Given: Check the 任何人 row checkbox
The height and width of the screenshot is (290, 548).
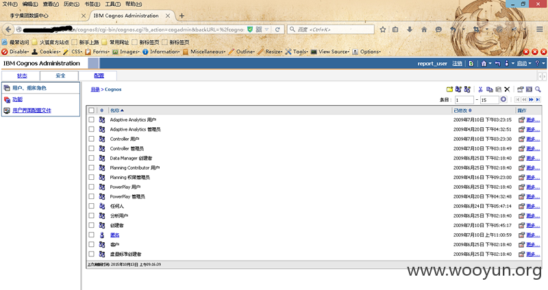Looking at the screenshot, I should [92, 206].
